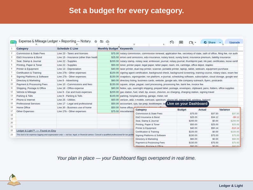
Task: Click the Line 25 - Utilities cell
Action: pos(77,100)
